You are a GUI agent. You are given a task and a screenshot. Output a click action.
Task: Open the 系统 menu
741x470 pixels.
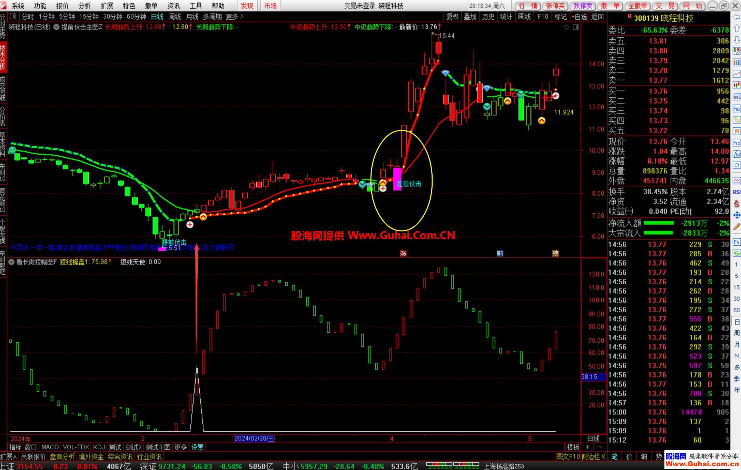tap(18, 6)
